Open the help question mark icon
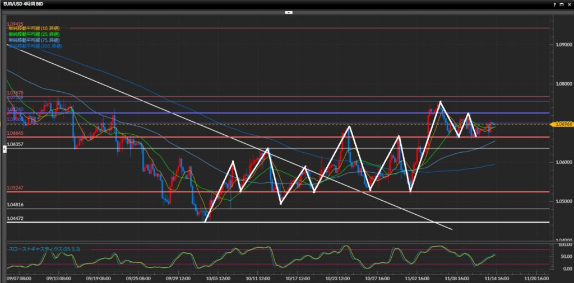 (x=555, y=4)
